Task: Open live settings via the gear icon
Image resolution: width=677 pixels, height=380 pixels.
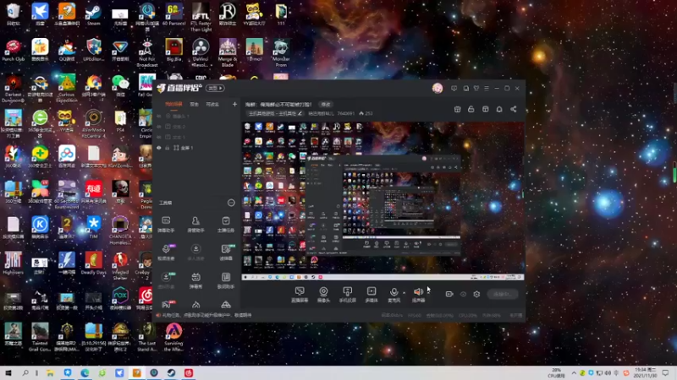Action: (476, 294)
